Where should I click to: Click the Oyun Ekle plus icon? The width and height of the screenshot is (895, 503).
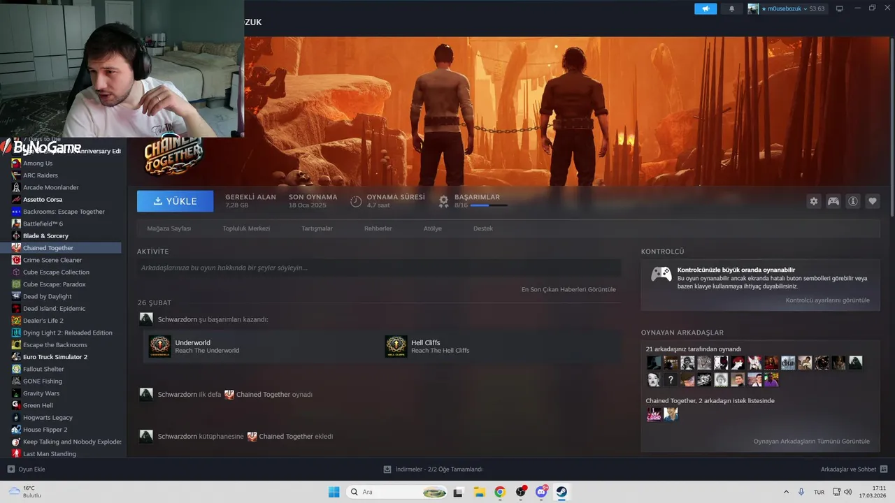click(x=10, y=469)
